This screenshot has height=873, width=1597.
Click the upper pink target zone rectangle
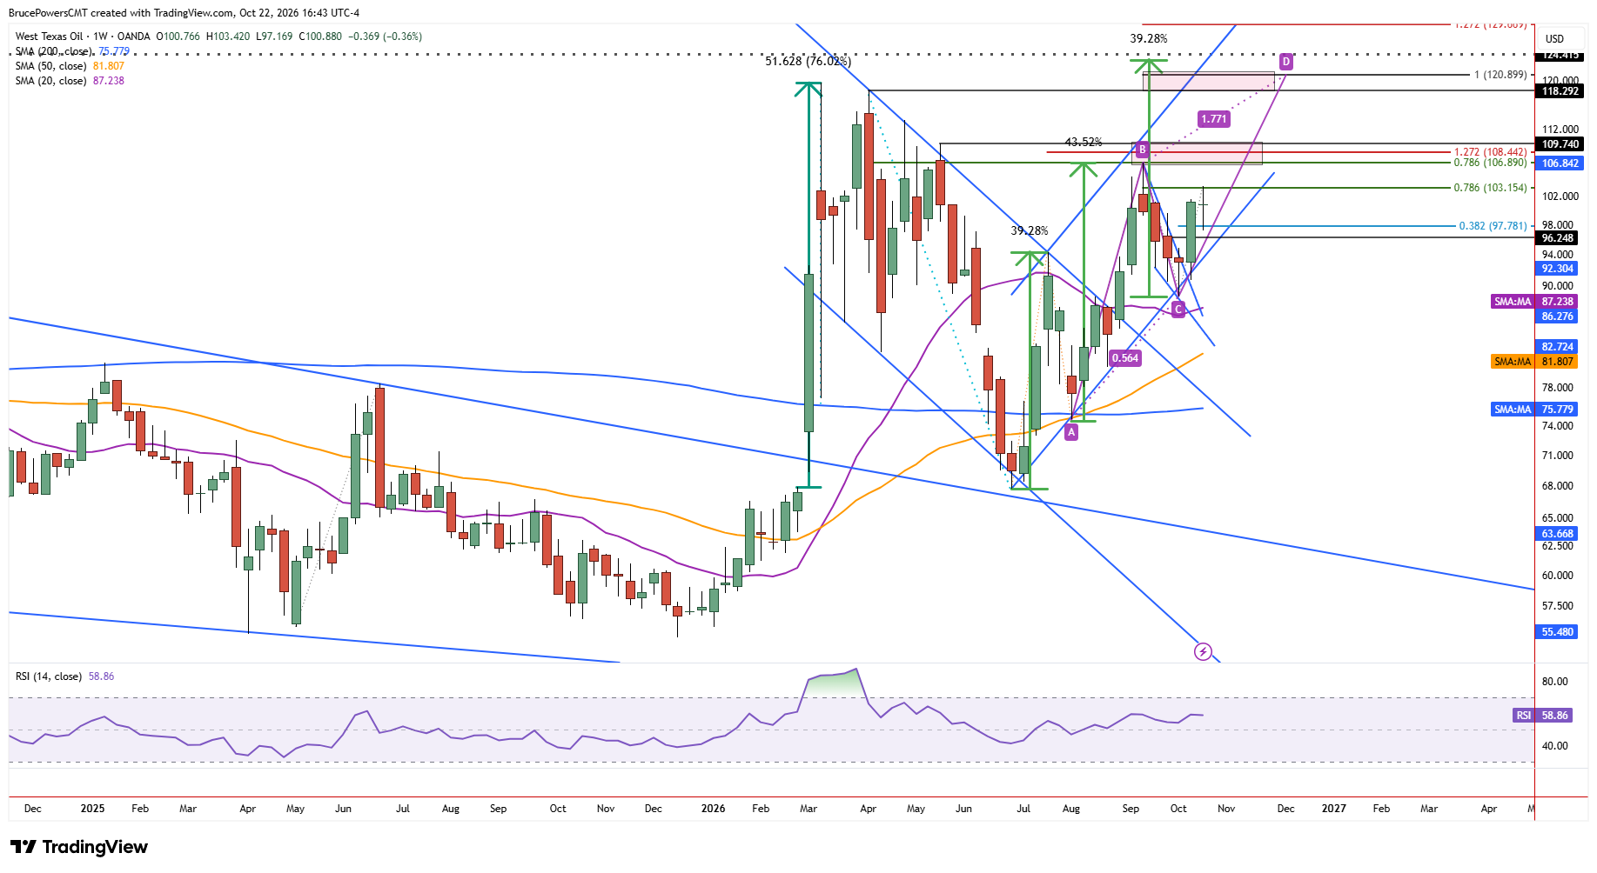click(1209, 82)
